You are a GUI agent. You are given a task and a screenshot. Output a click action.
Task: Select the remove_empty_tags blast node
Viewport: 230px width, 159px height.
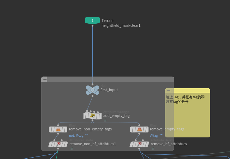point(139,129)
